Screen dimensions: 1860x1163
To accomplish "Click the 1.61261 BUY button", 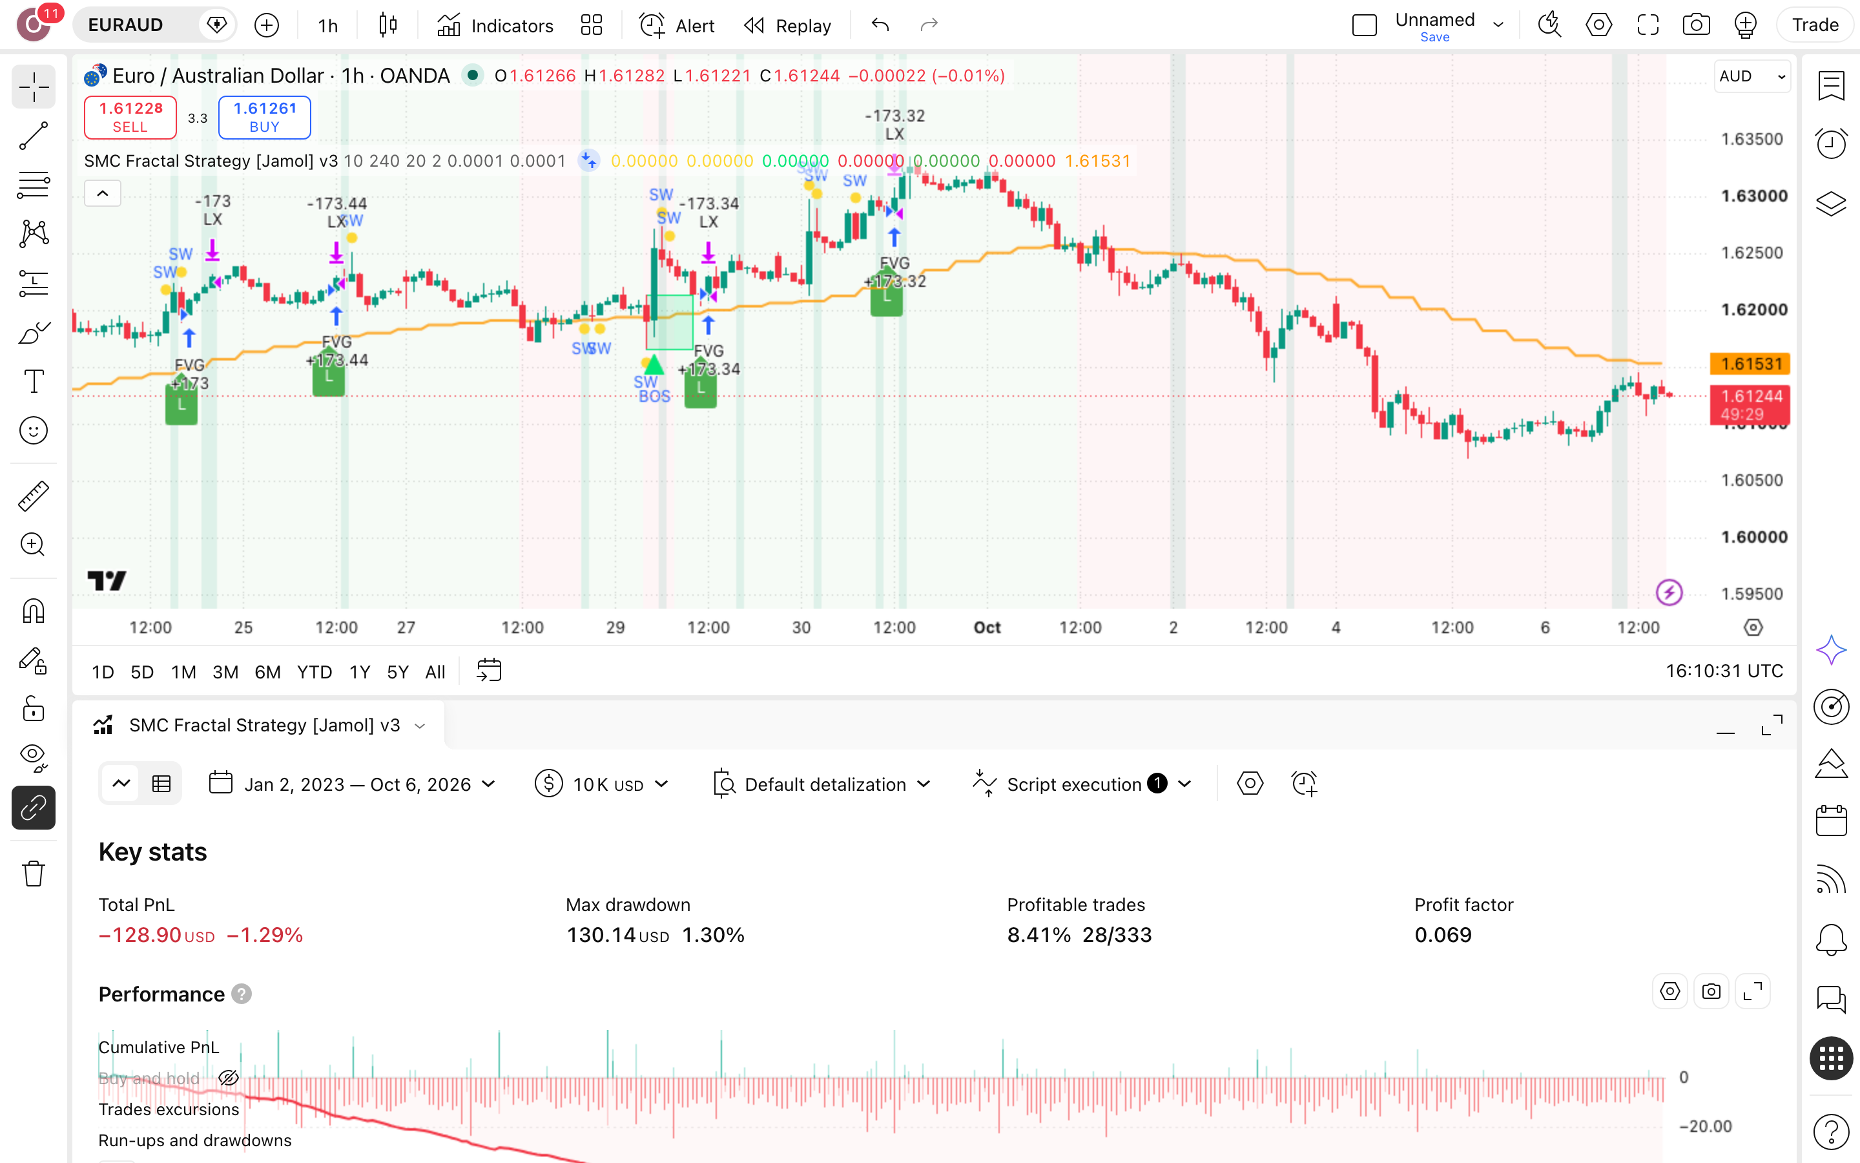I will coord(264,117).
